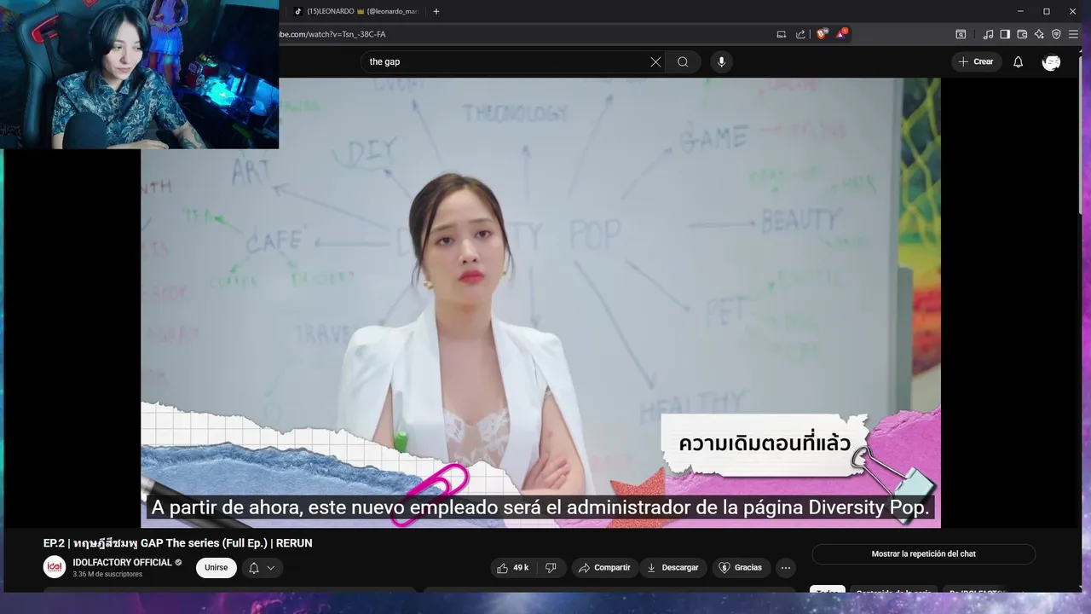Click the Compartir share button

pyautogui.click(x=604, y=568)
